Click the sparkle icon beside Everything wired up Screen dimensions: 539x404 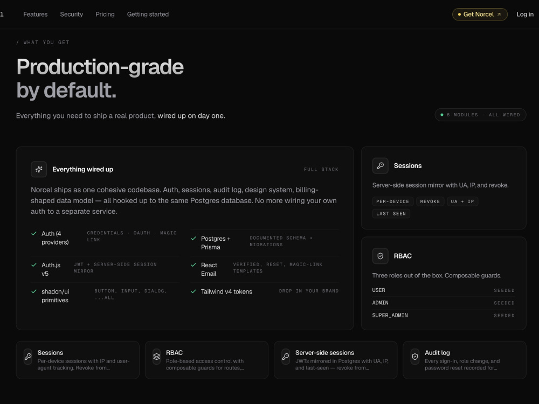39,169
